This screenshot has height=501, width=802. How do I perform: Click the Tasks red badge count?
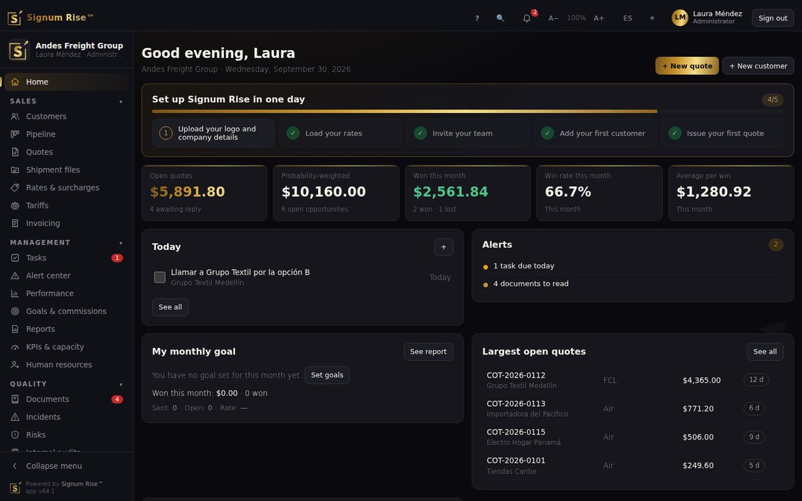[x=117, y=258]
